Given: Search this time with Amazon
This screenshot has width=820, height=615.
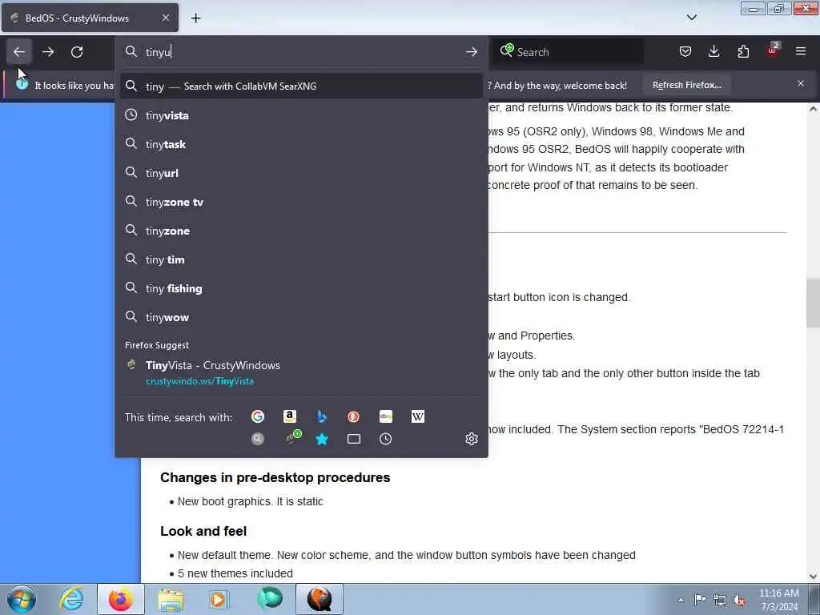Looking at the screenshot, I should pyautogui.click(x=290, y=416).
